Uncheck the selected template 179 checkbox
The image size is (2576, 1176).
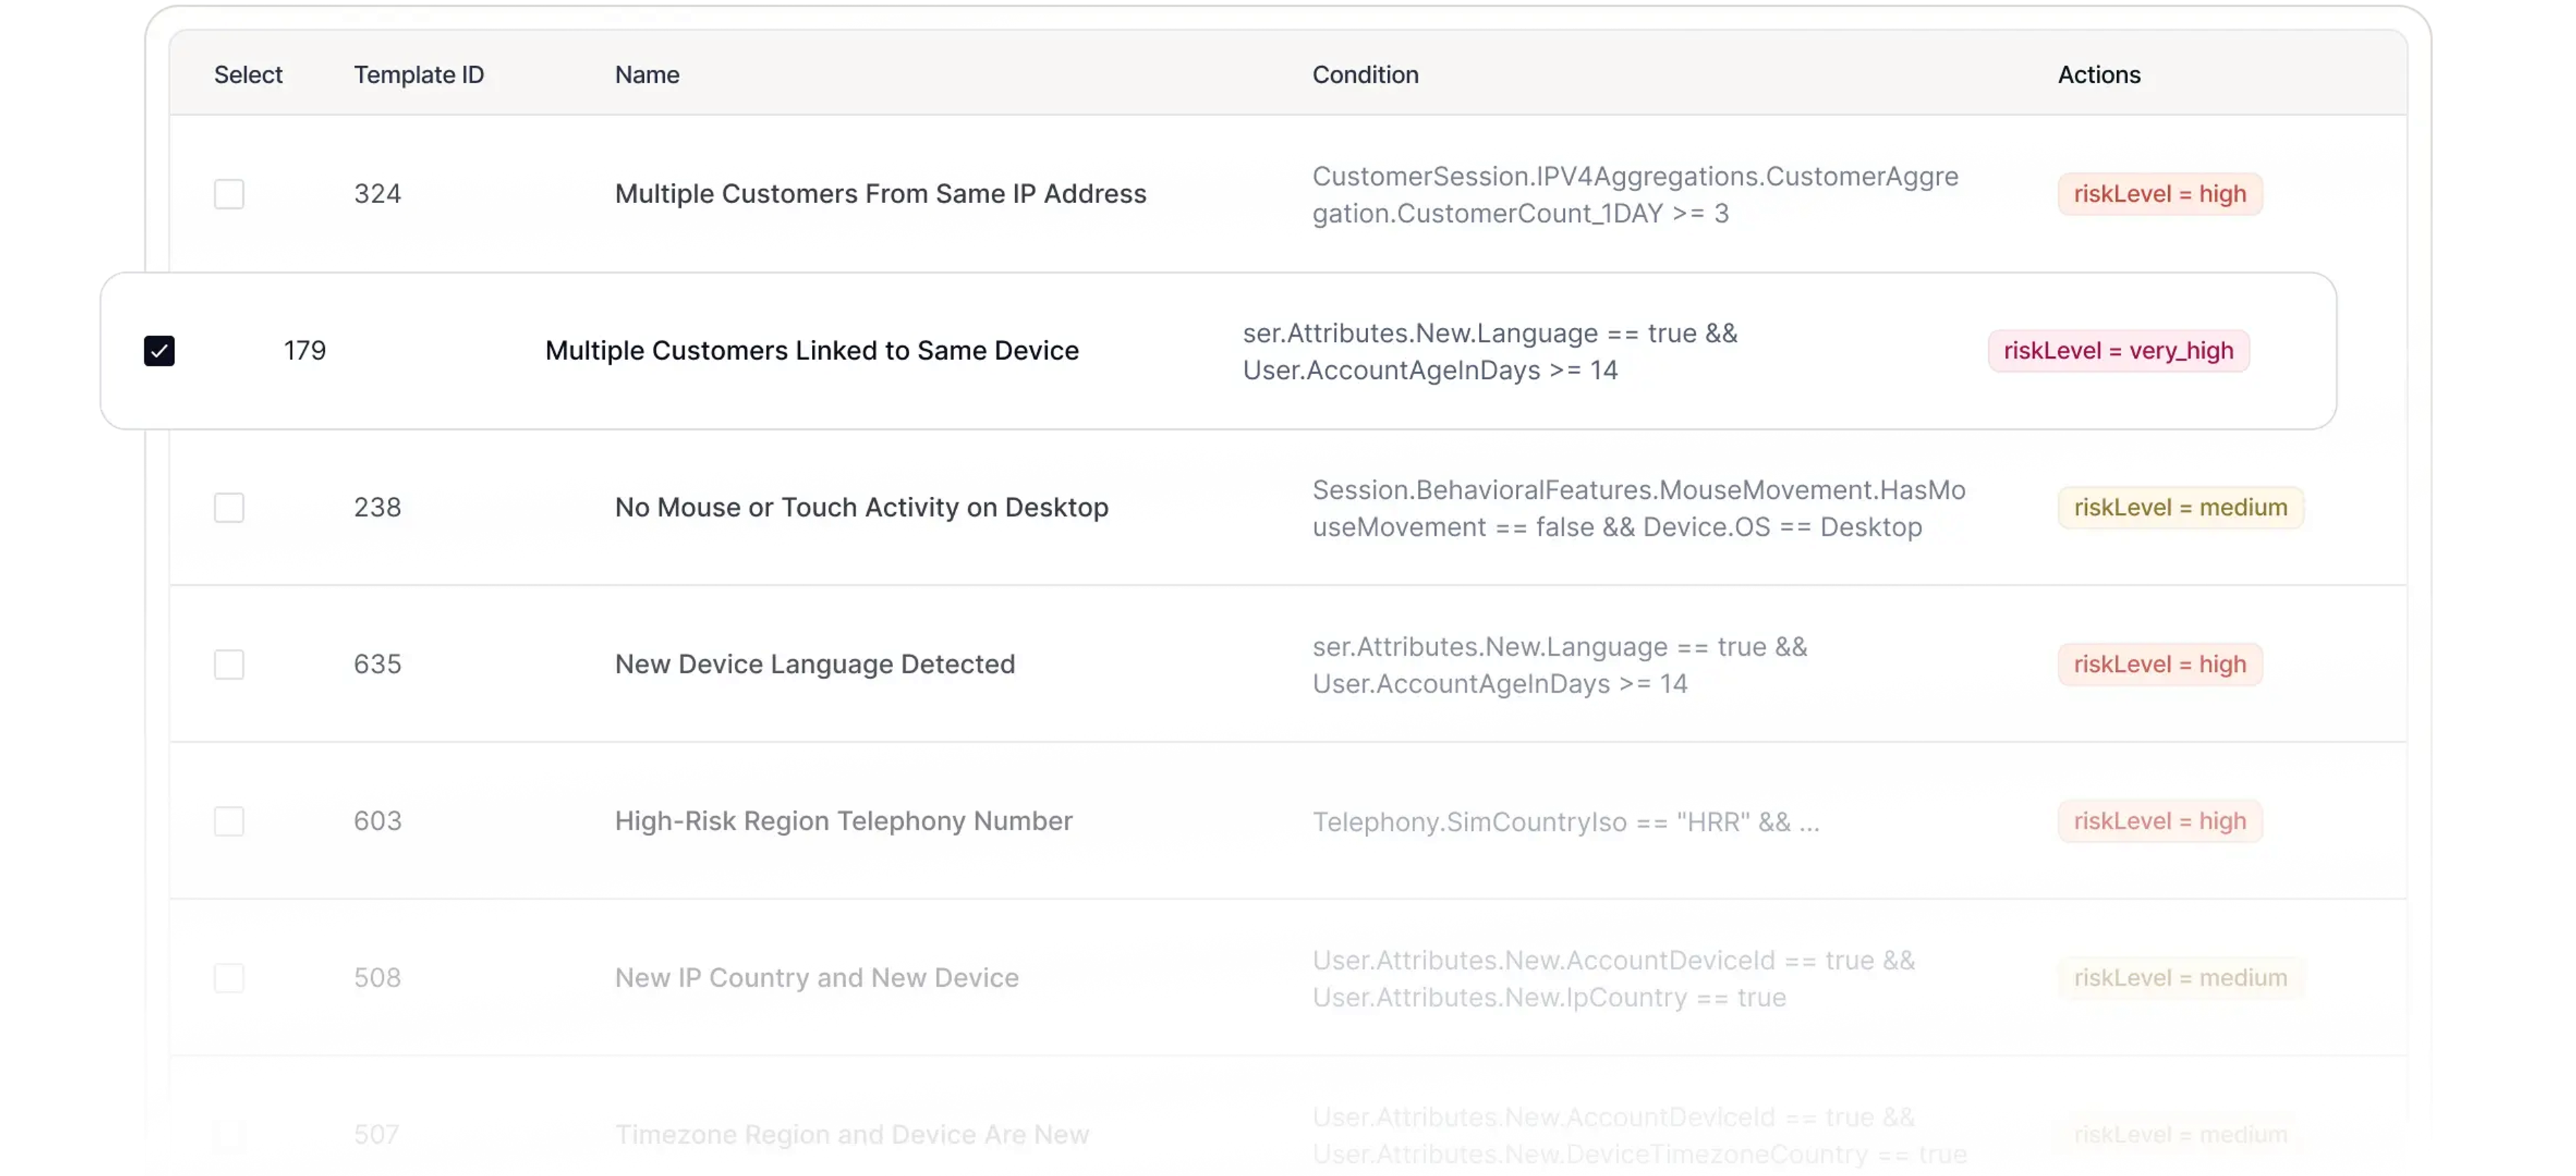tap(159, 351)
